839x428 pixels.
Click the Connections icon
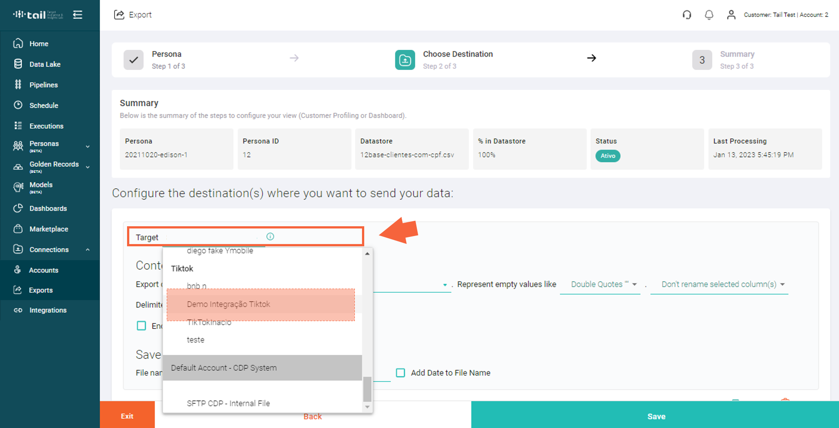18,249
